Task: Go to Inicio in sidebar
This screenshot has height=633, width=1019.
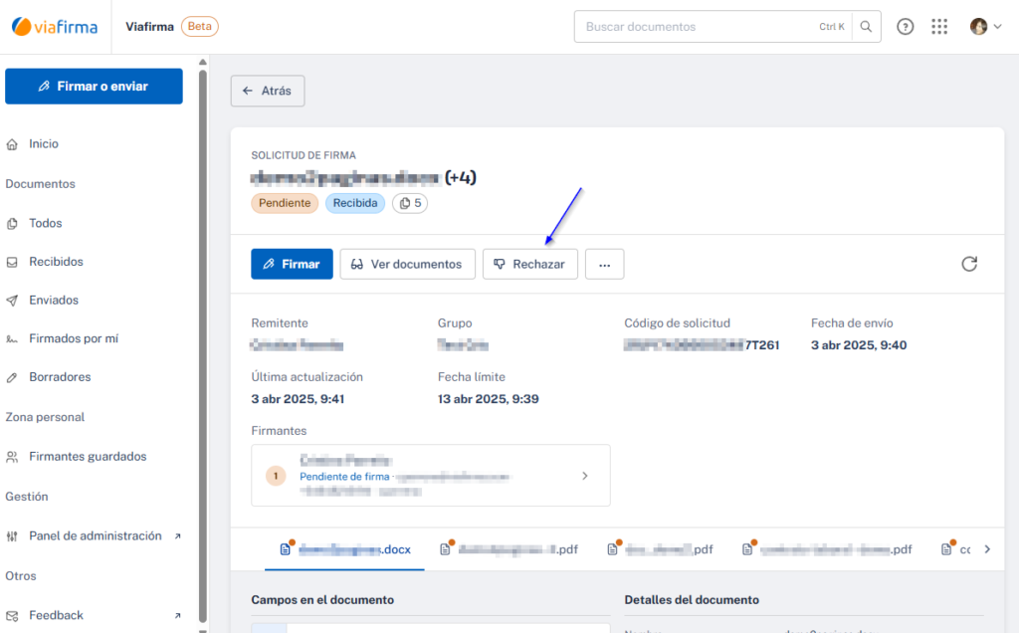Action: tap(44, 144)
